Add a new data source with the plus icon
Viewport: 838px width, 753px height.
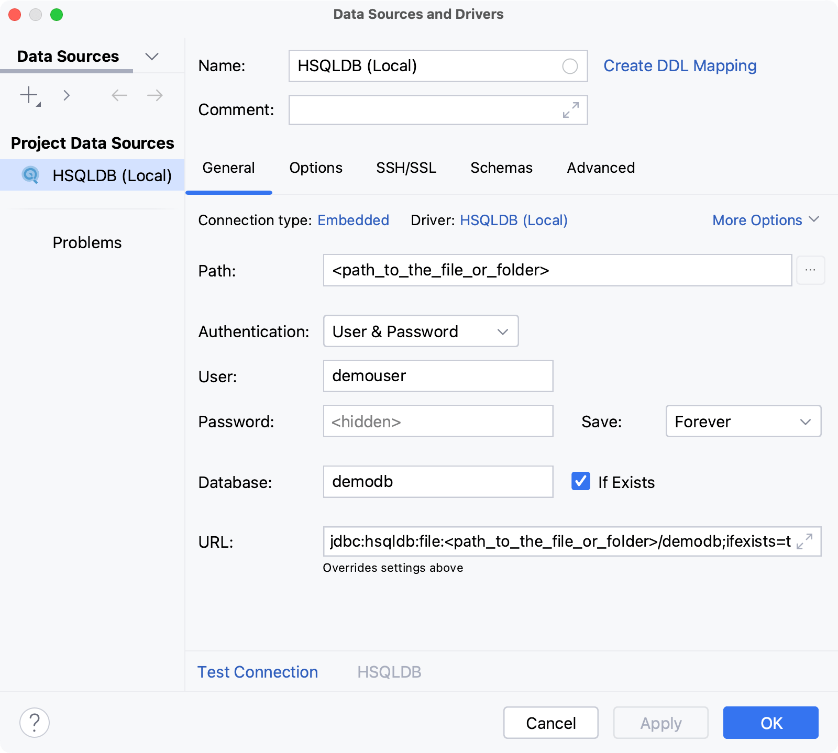coord(28,95)
